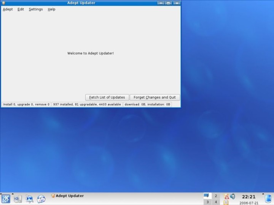
Task: Open the Adept menu
Action: point(8,9)
